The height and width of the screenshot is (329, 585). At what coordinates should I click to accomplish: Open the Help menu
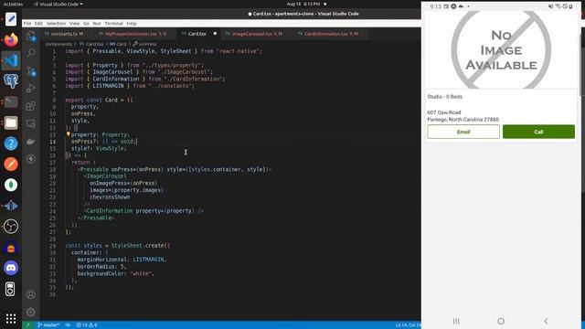pos(132,23)
